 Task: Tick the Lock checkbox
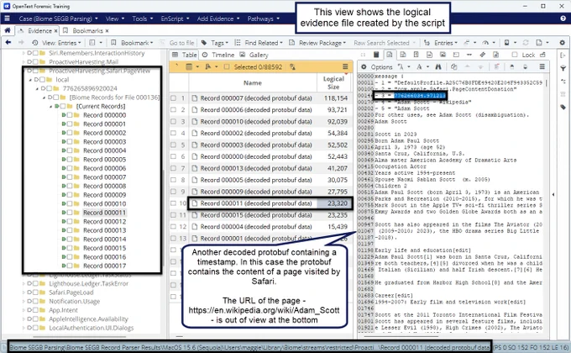click(x=515, y=55)
